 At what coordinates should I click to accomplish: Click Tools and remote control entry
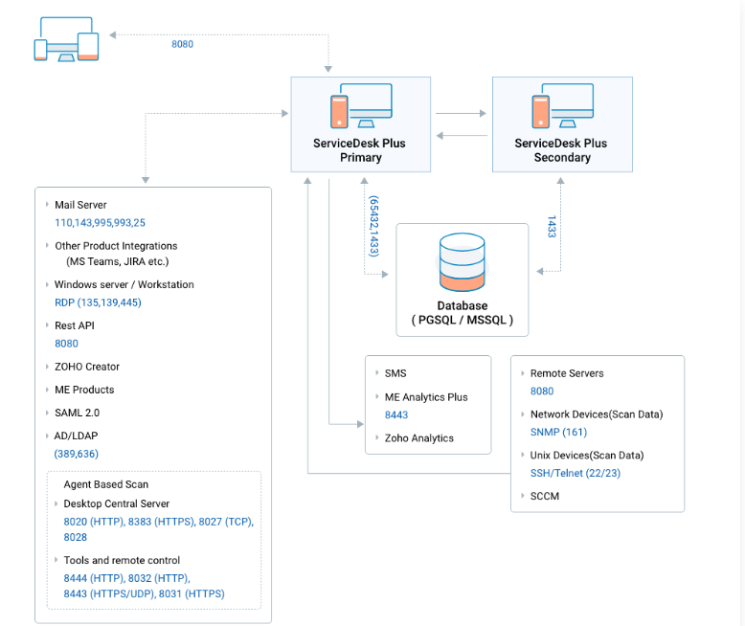[x=122, y=560]
